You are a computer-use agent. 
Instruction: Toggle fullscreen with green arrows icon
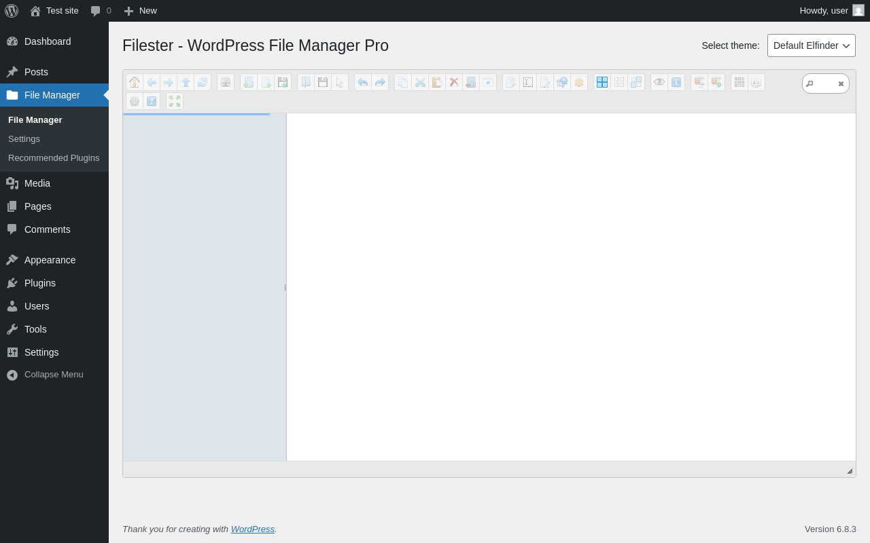(175, 101)
